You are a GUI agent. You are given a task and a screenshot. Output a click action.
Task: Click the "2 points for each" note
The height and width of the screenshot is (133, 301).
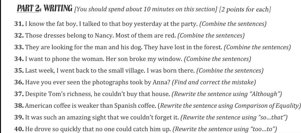pyautogui.click(x=245, y=9)
